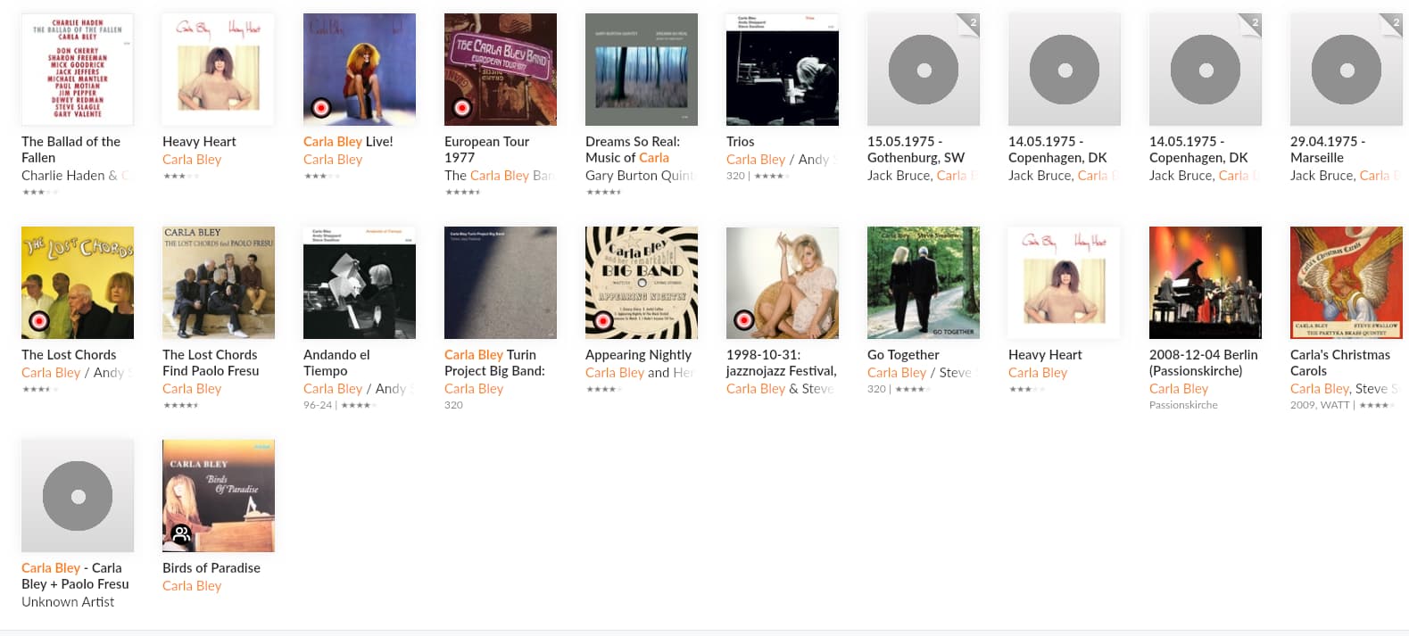Click the people icon on Birds of Paradise cover
Viewport: 1409px width, 636px height.
pos(181,534)
